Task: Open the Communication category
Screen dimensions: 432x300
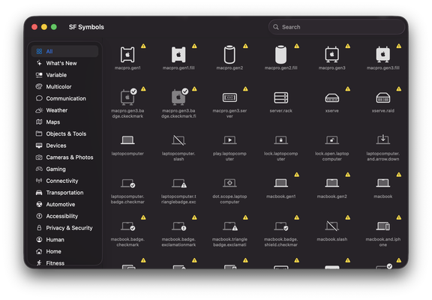Action: (64, 98)
